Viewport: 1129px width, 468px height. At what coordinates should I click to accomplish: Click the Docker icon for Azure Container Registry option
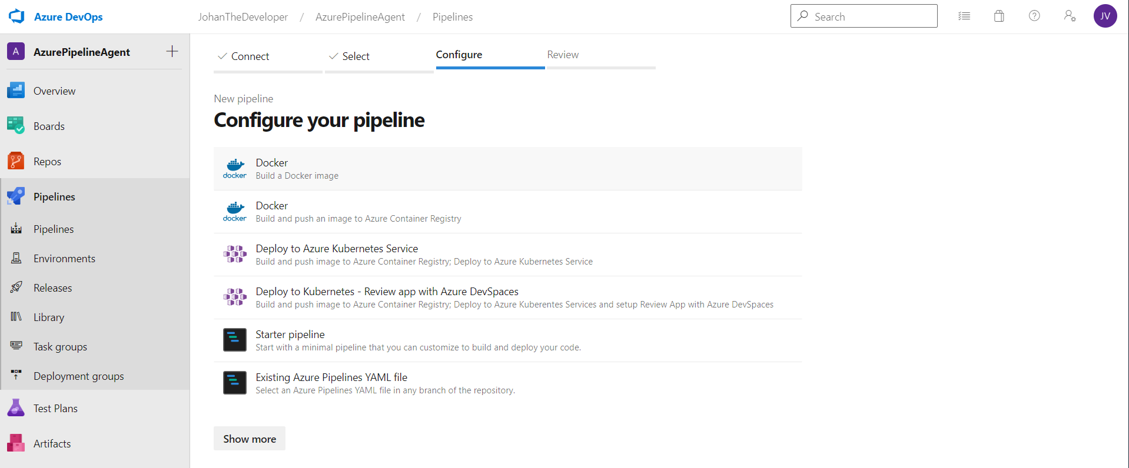235,211
